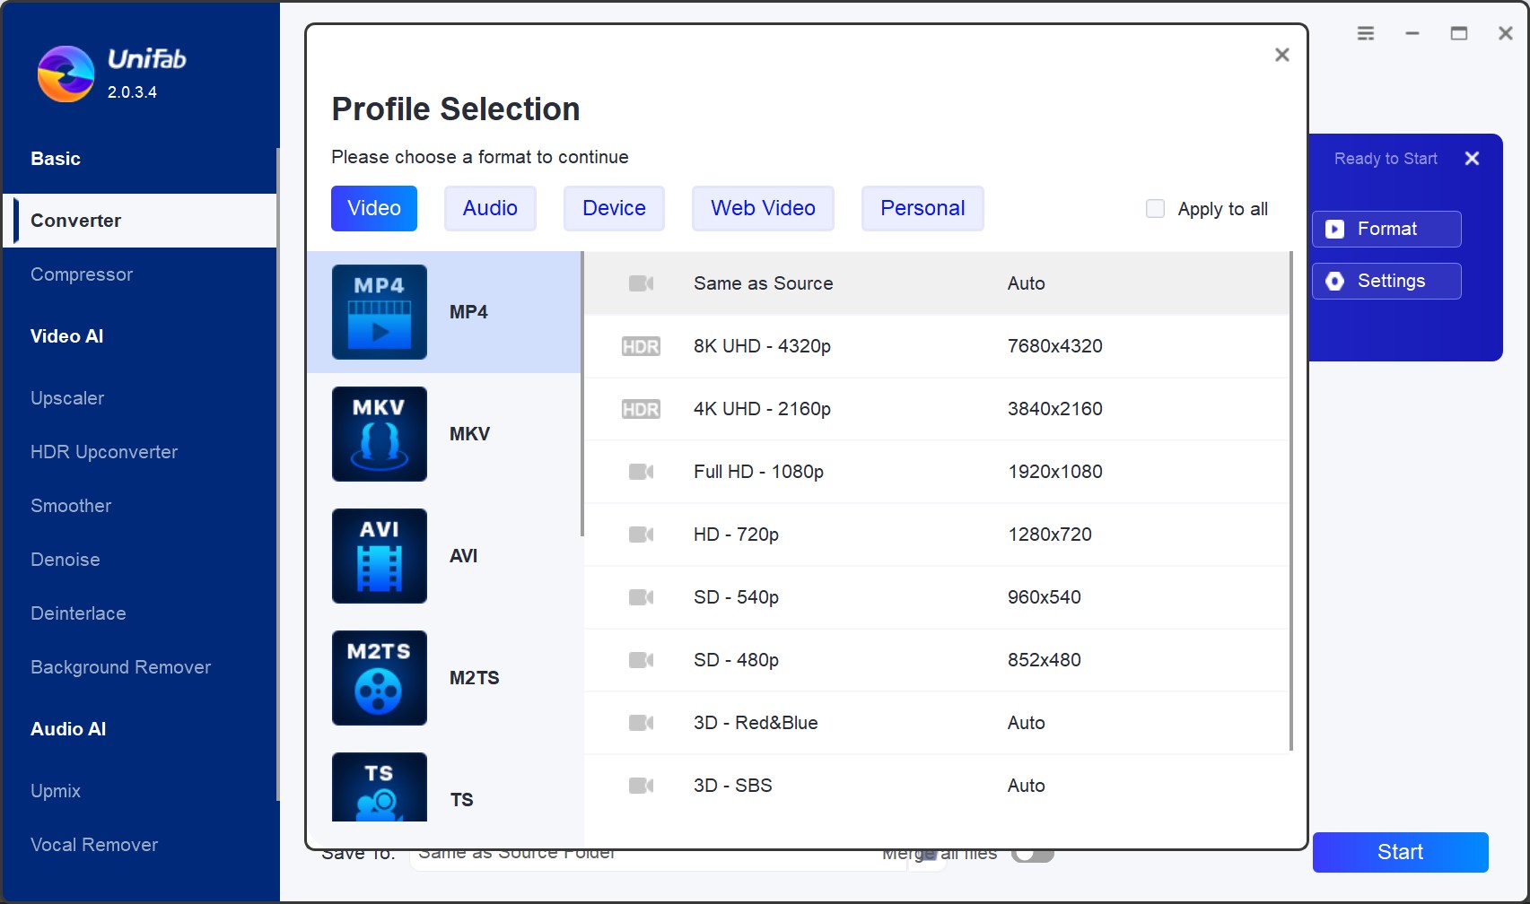Open Vocal Remover module
The height and width of the screenshot is (904, 1530).
pos(94,845)
